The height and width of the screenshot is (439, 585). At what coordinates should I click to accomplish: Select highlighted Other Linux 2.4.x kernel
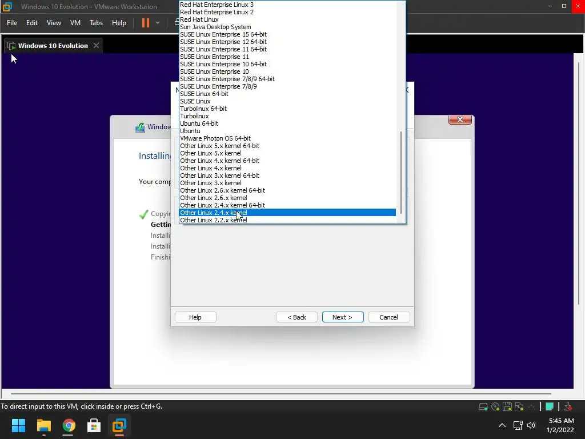point(288,213)
